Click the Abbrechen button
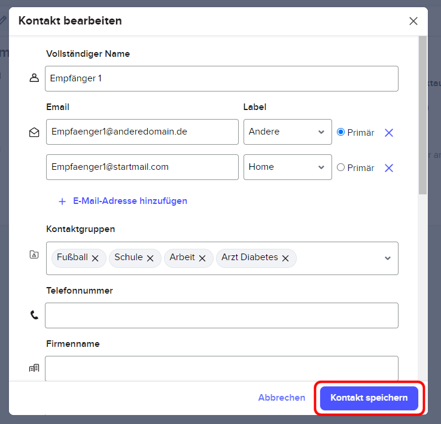 click(x=281, y=398)
